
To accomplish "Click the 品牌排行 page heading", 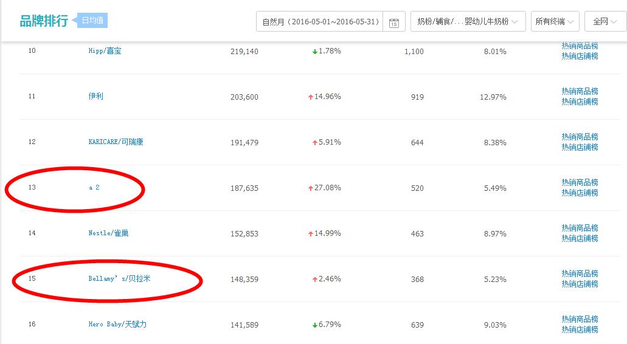I will [x=44, y=21].
